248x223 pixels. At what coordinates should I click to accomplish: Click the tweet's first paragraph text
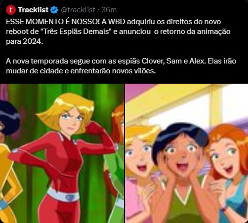tap(118, 32)
